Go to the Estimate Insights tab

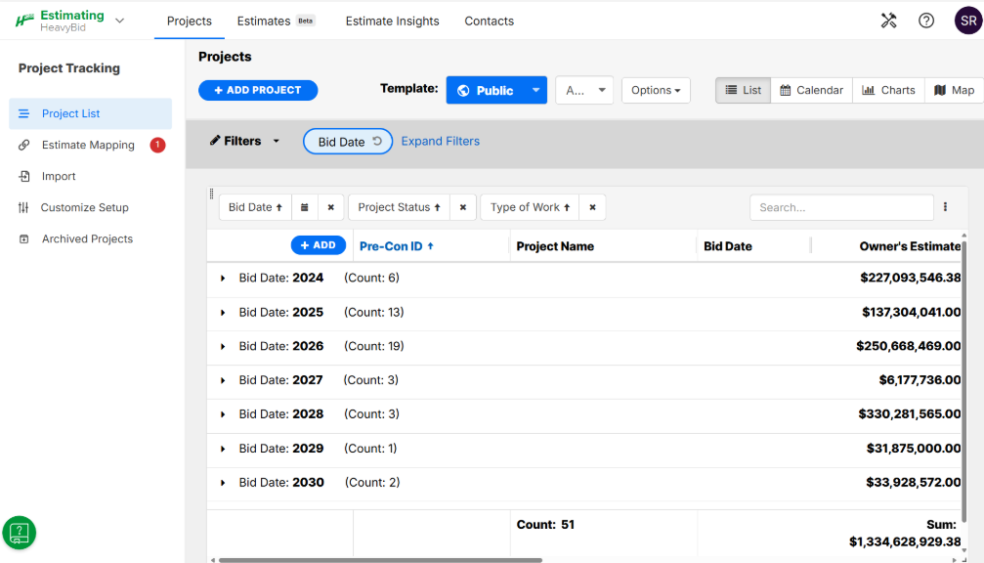tap(392, 22)
